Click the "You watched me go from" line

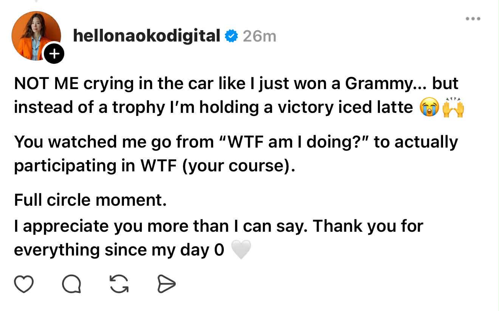236,142
